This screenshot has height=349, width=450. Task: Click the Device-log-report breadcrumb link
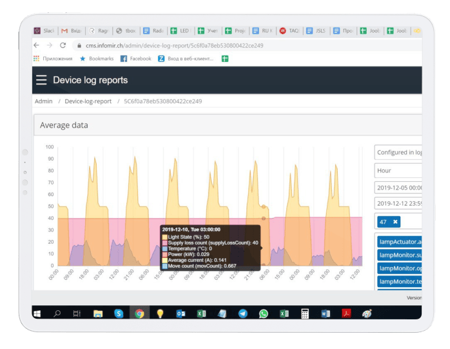(x=88, y=101)
